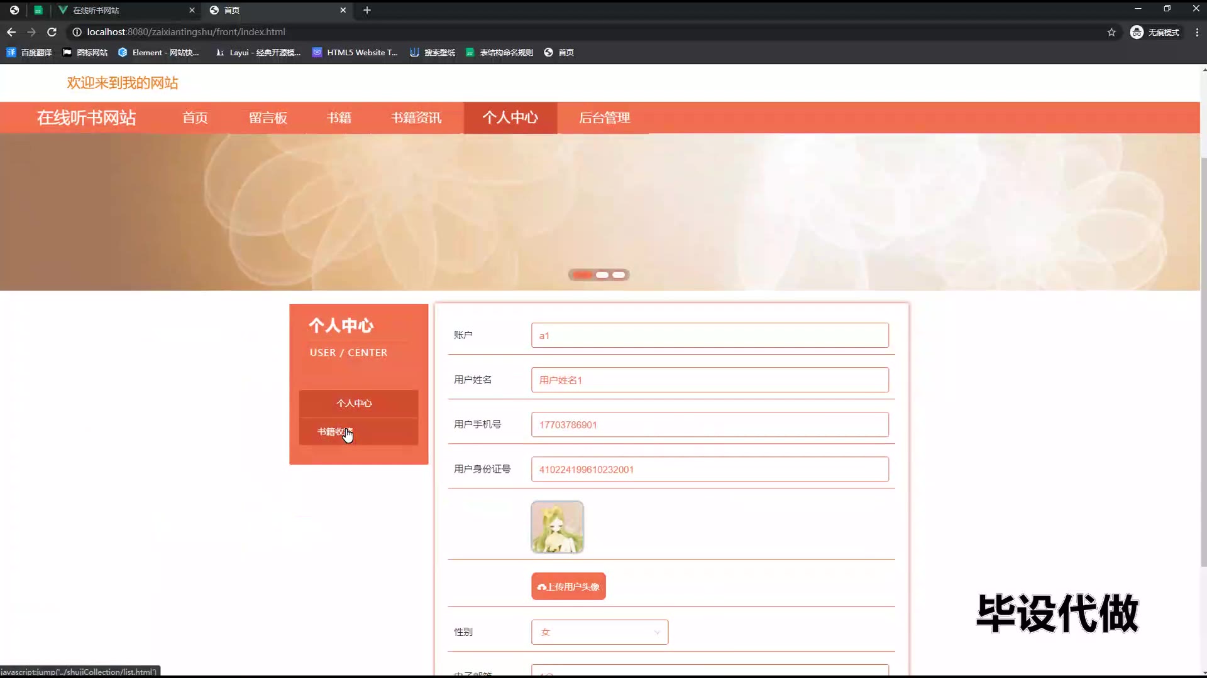Reload the page with refresh icon
The height and width of the screenshot is (678, 1207).
click(x=52, y=32)
